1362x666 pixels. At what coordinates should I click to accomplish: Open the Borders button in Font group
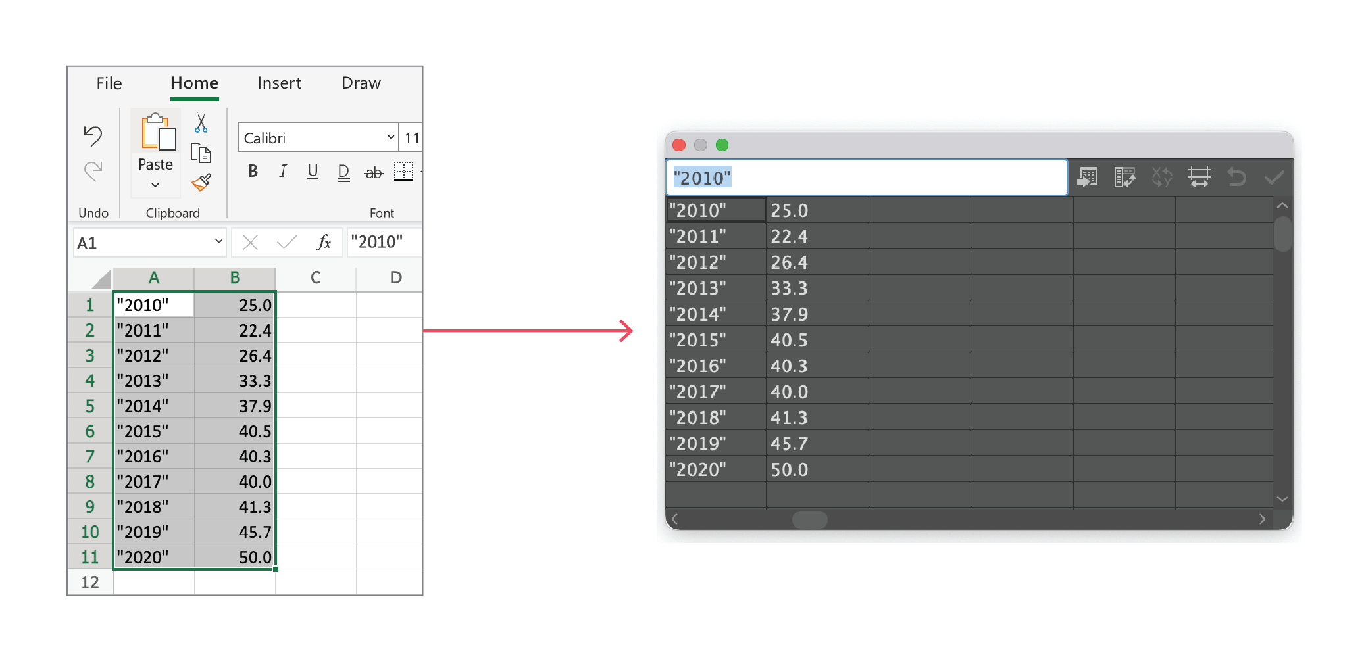403,172
